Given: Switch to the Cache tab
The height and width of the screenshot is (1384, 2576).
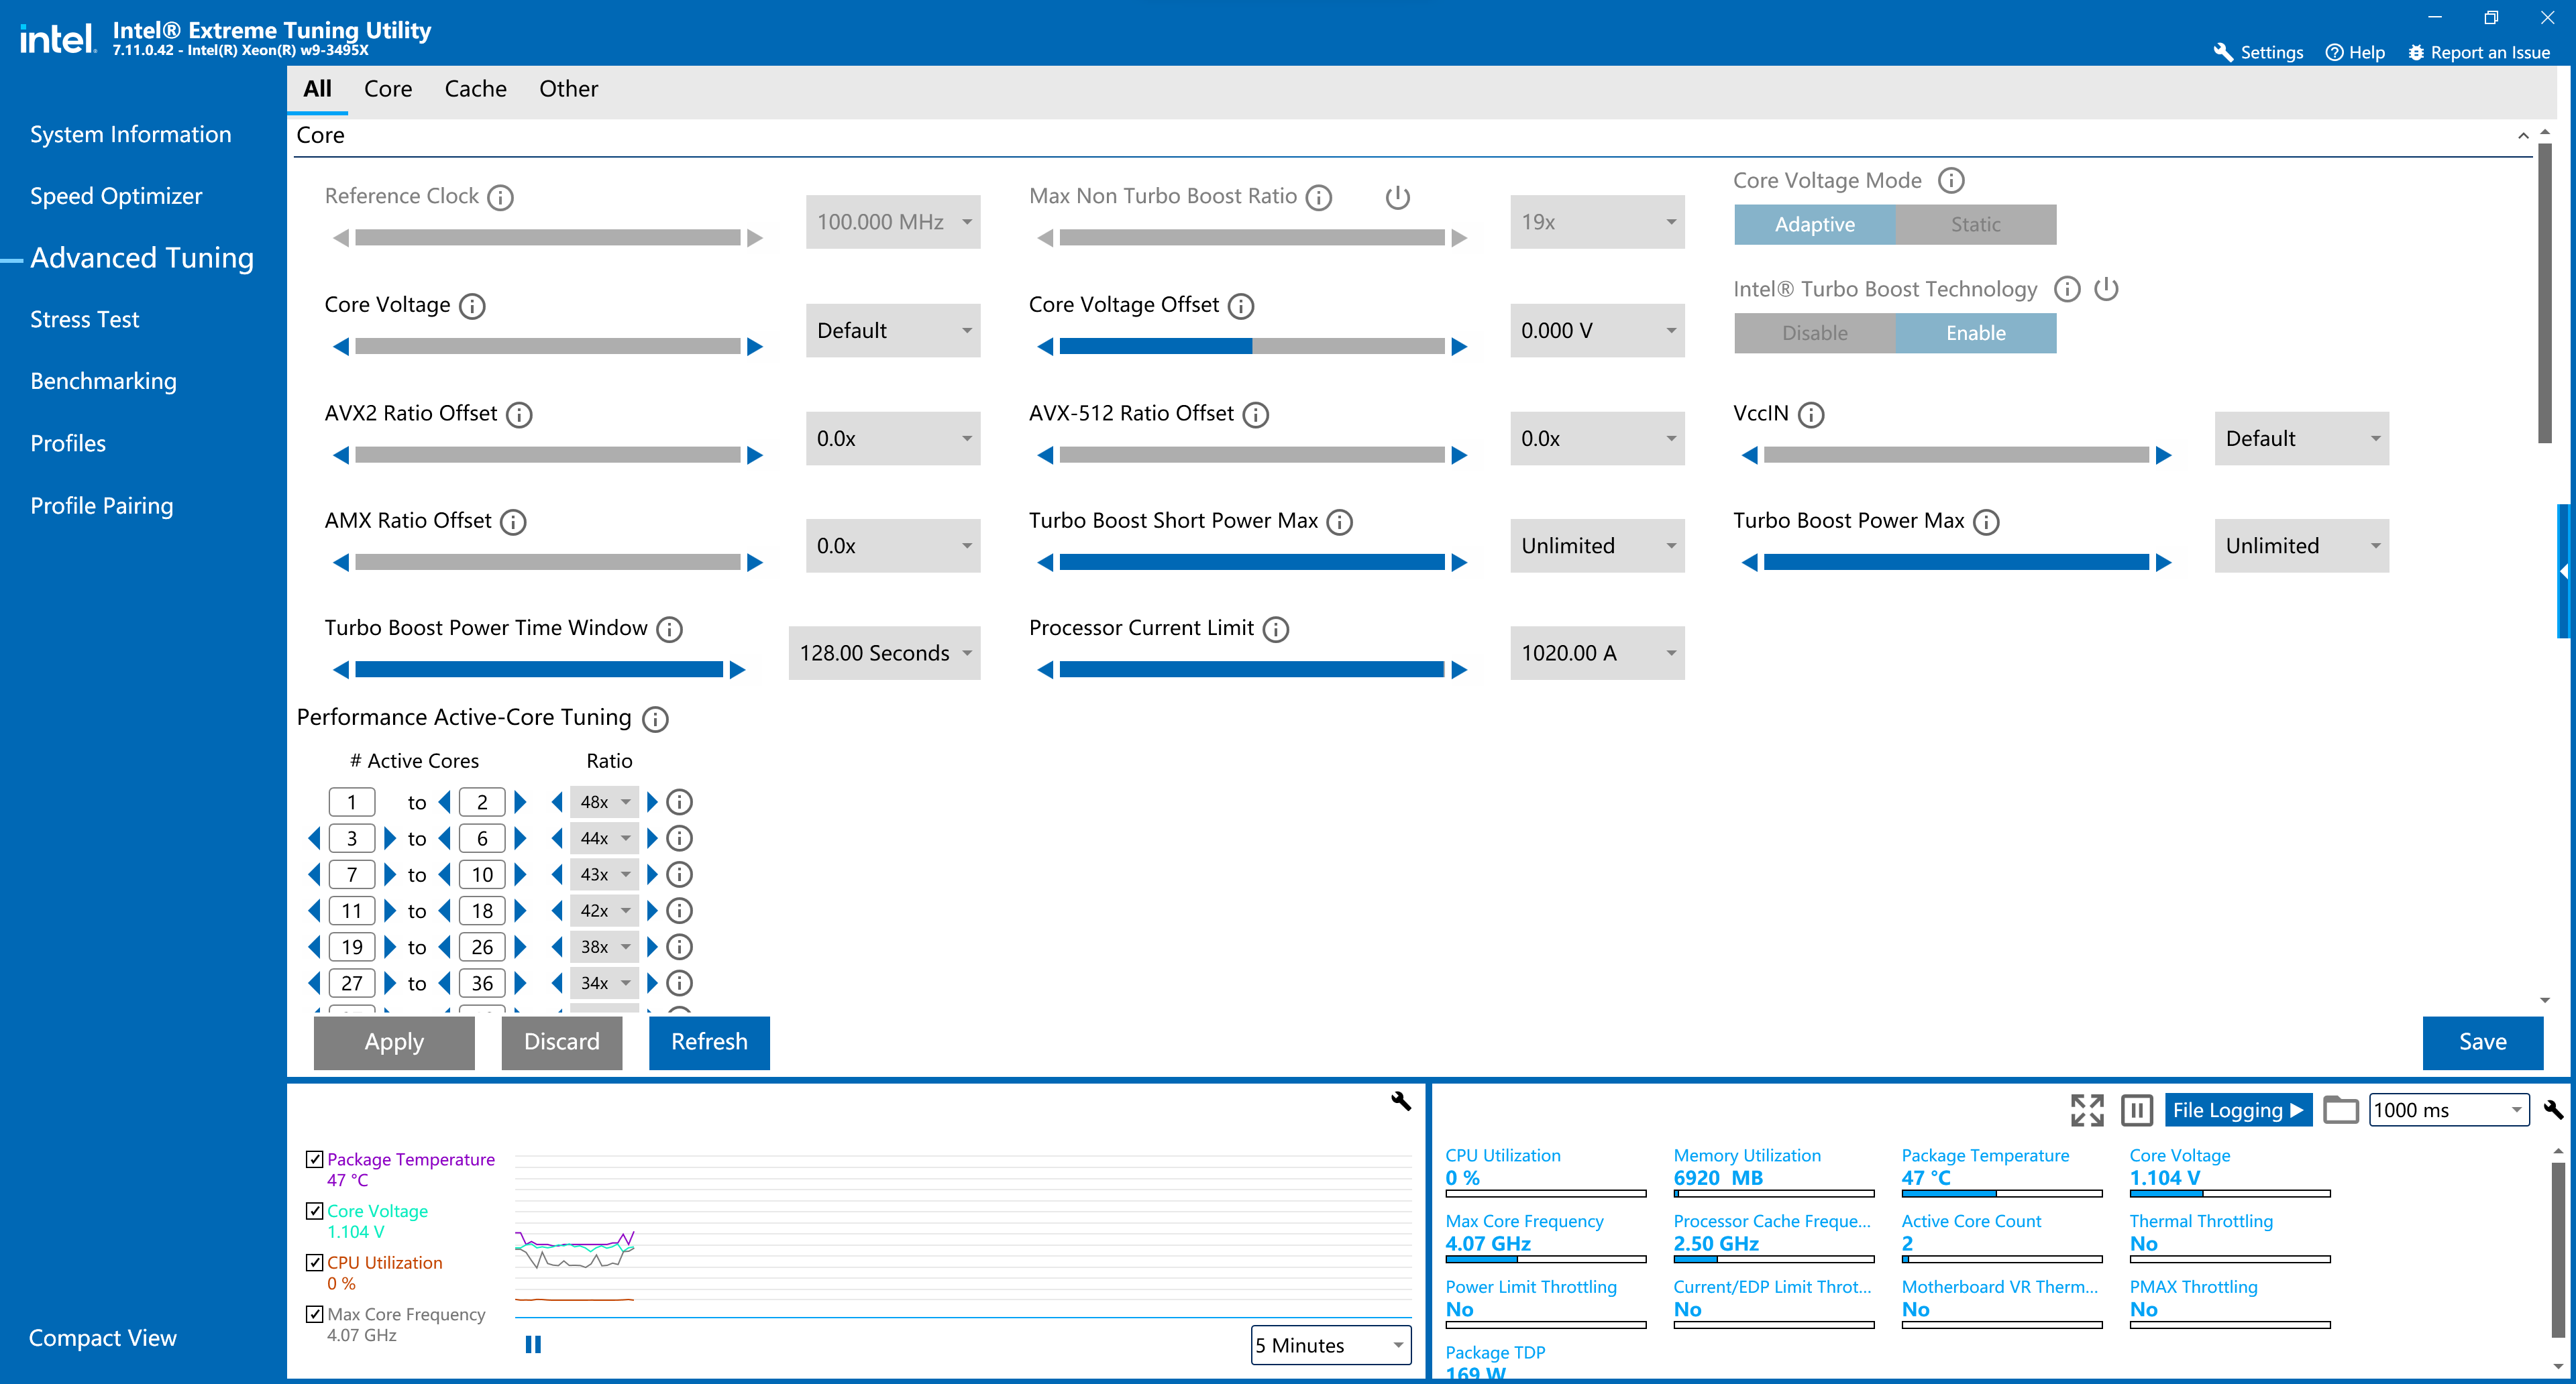Looking at the screenshot, I should coord(475,89).
